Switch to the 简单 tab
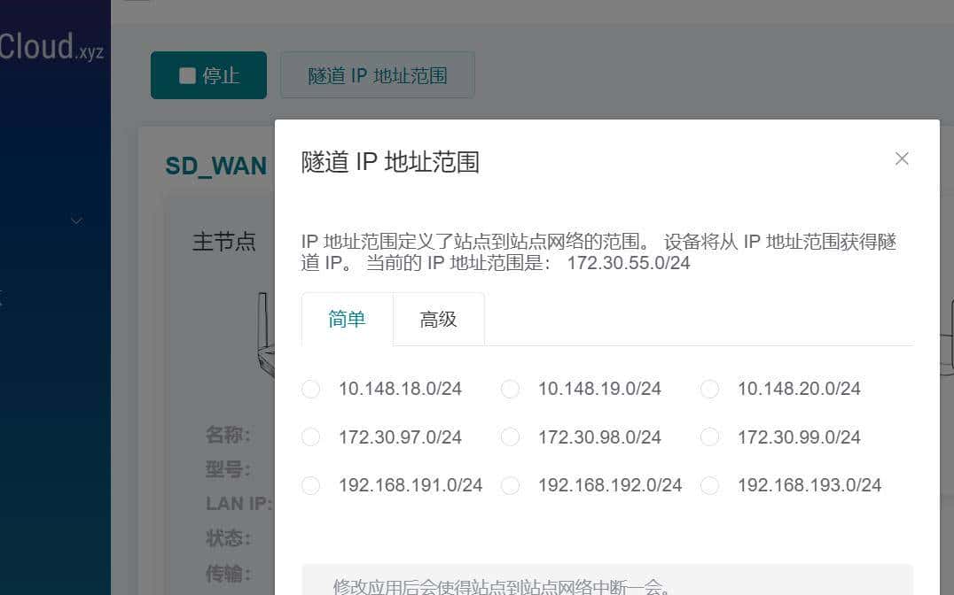The height and width of the screenshot is (595, 954). point(346,319)
